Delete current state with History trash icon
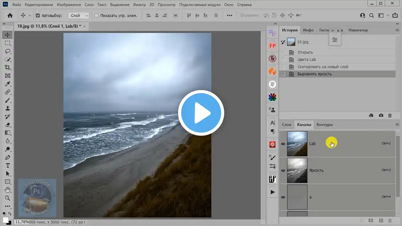This screenshot has height=226, width=402. 390,116
